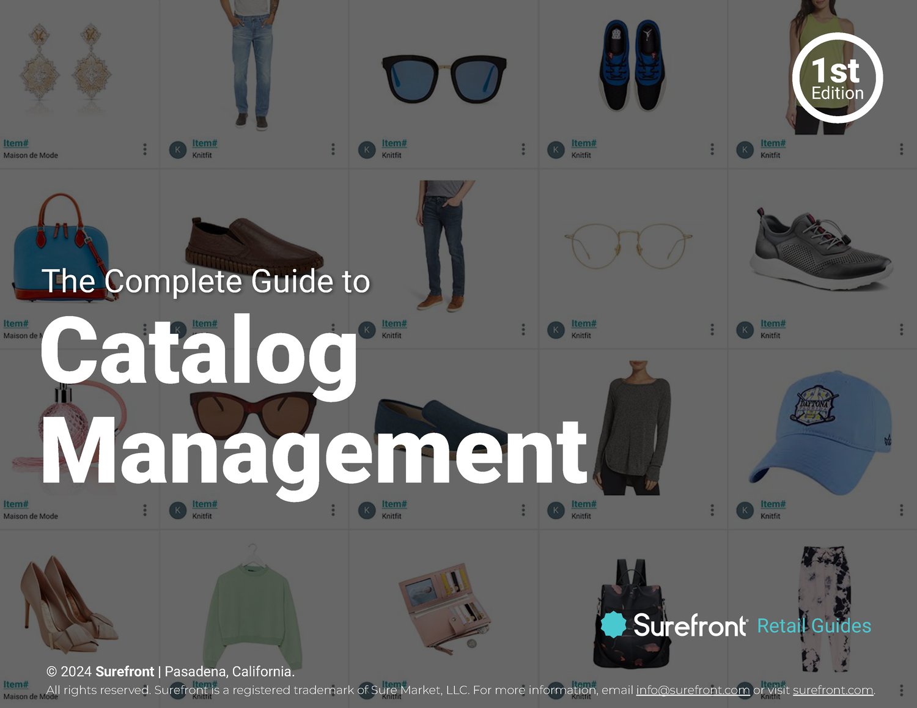Open the three-dot menu on the perfume card

[144, 509]
